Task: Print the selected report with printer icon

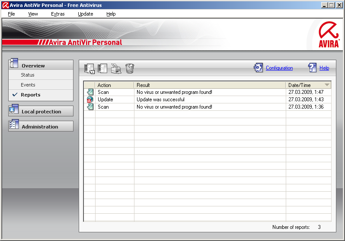Action: pos(116,68)
